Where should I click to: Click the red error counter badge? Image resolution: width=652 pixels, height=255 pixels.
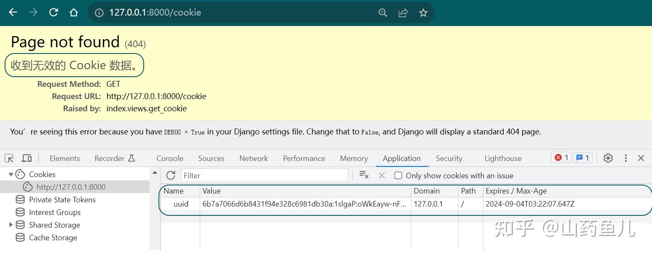coord(561,157)
